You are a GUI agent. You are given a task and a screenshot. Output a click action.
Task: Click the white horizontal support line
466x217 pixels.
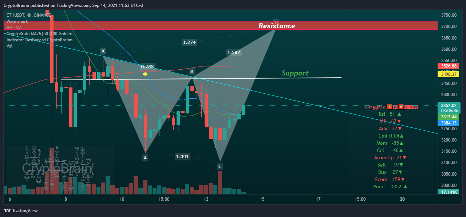[201, 78]
